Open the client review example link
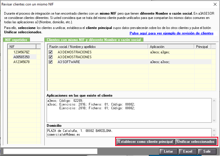The width and height of the screenshot is (220, 156). tap(171, 33)
